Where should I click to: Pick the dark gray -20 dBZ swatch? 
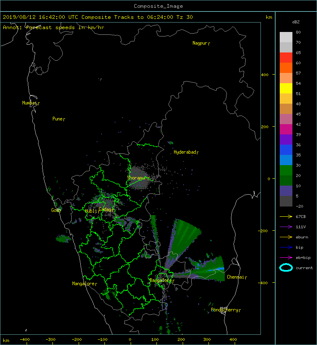tap(286, 201)
